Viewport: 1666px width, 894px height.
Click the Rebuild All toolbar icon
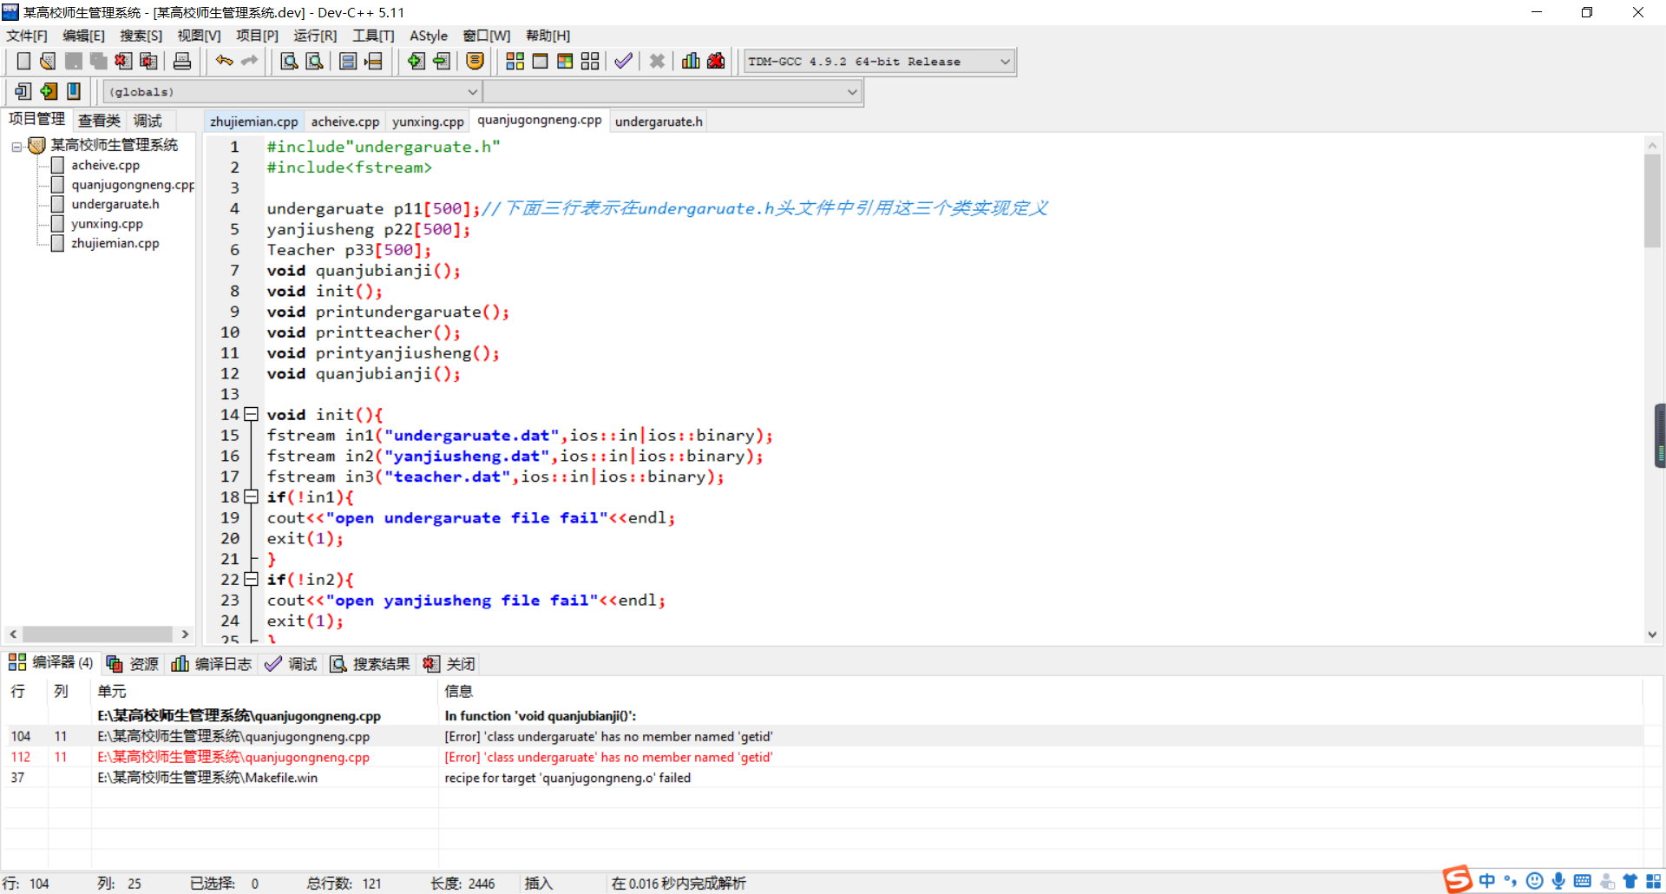click(590, 61)
